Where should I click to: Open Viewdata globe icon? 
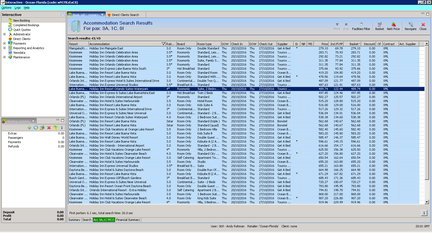[10, 53]
